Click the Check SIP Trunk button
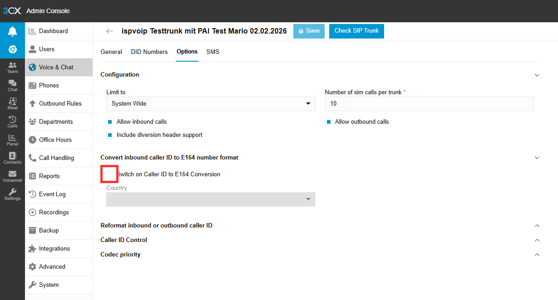Image resolution: width=558 pixels, height=300 pixels. click(x=357, y=31)
